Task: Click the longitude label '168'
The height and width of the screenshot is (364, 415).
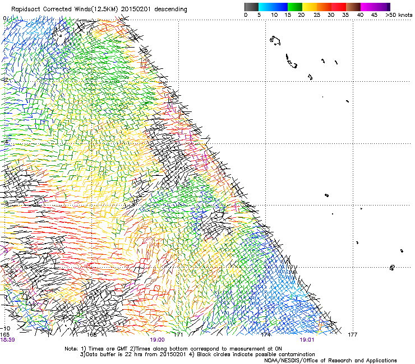Action: (91, 335)
